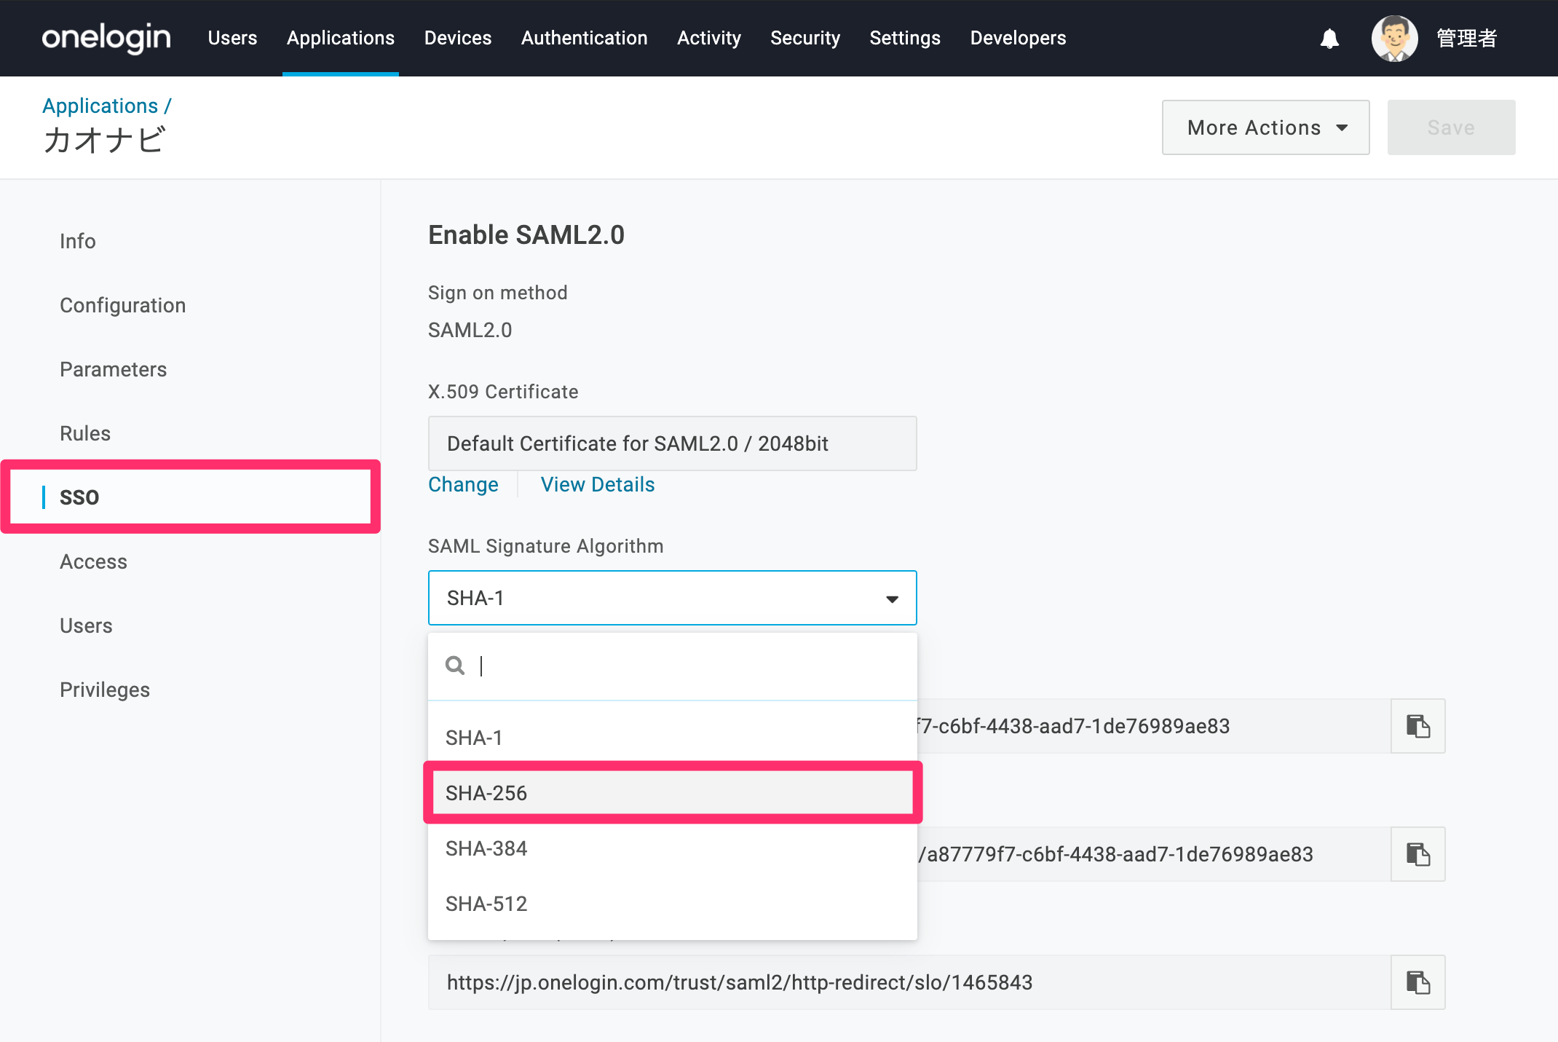Copy the second URL with /a87779f7 prefix
Image resolution: width=1558 pixels, height=1042 pixels.
[x=1417, y=854]
